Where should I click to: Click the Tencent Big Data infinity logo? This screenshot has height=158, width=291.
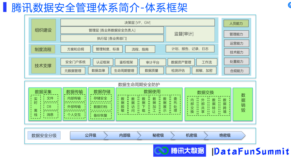pos(161,151)
